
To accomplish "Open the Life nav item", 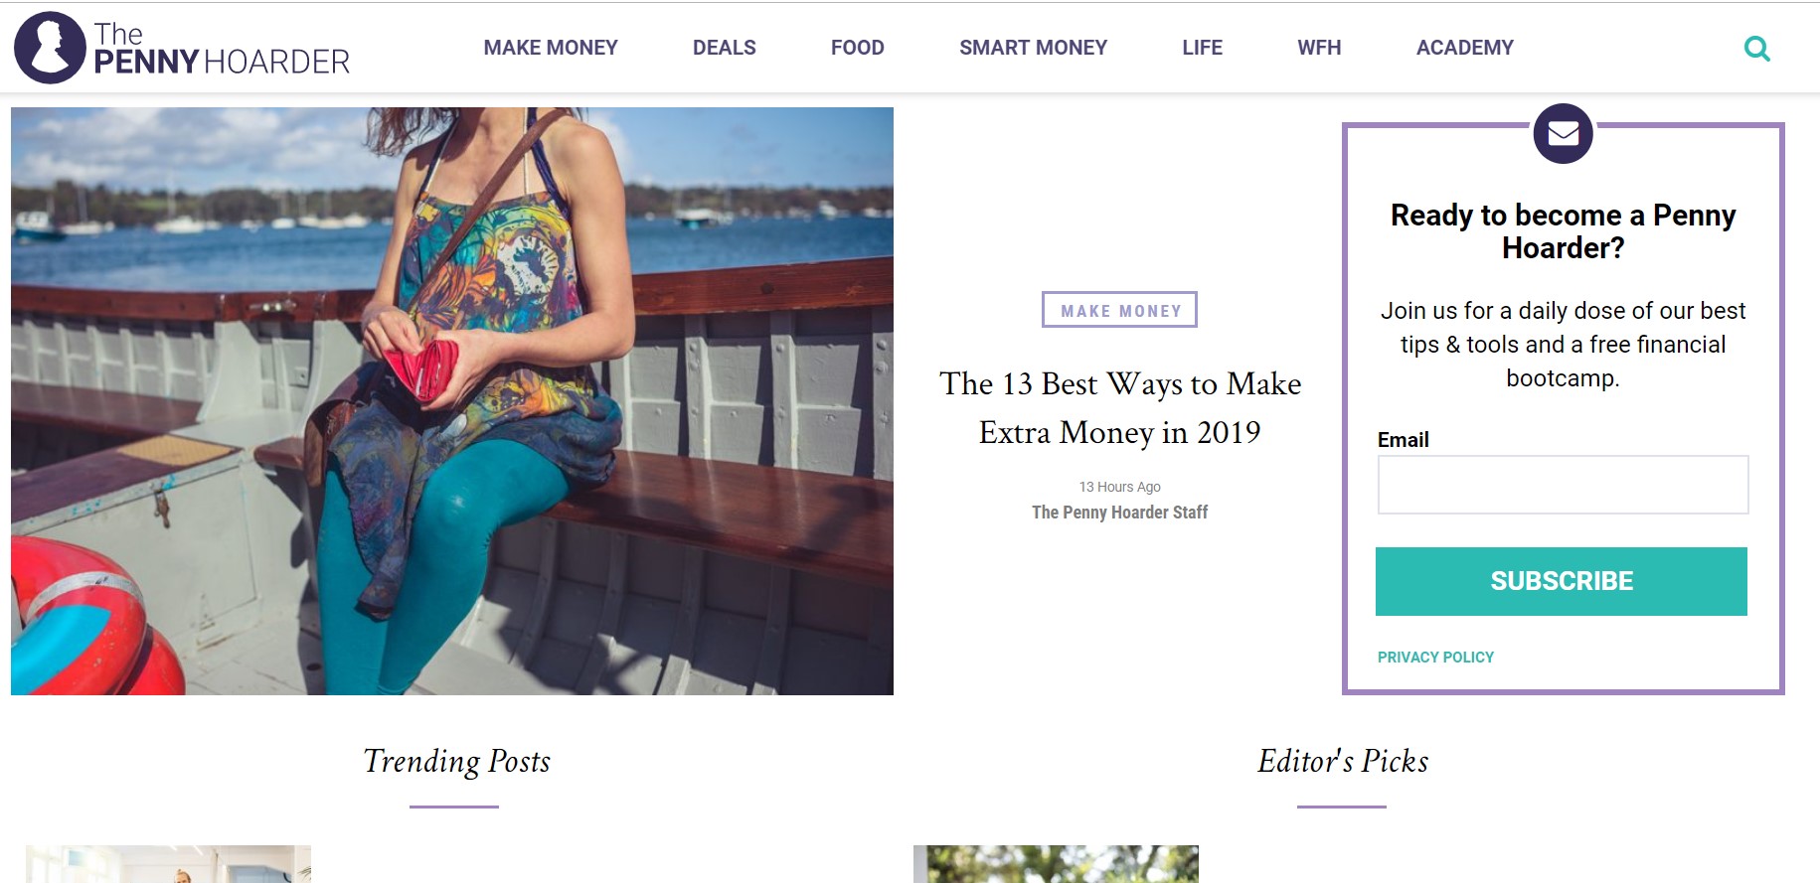I will (x=1202, y=48).
